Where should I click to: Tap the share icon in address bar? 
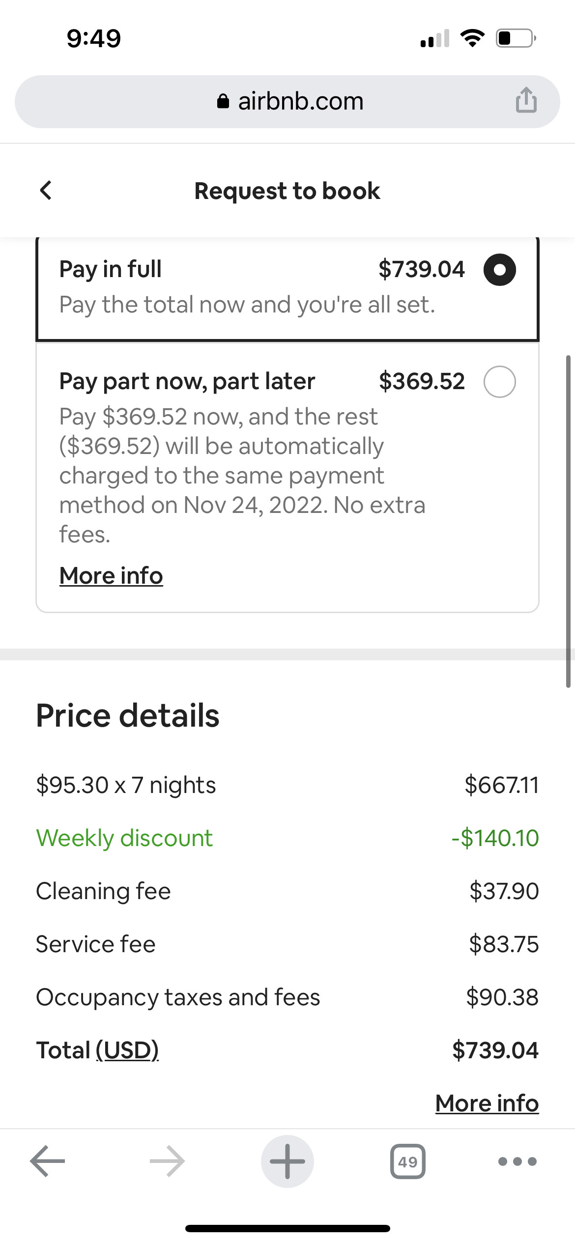[526, 100]
